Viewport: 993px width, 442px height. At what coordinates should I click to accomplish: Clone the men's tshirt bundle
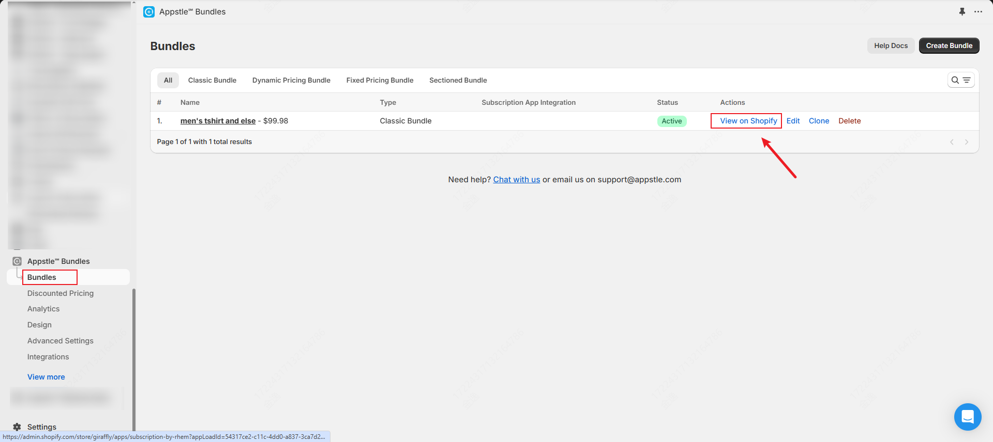819,121
